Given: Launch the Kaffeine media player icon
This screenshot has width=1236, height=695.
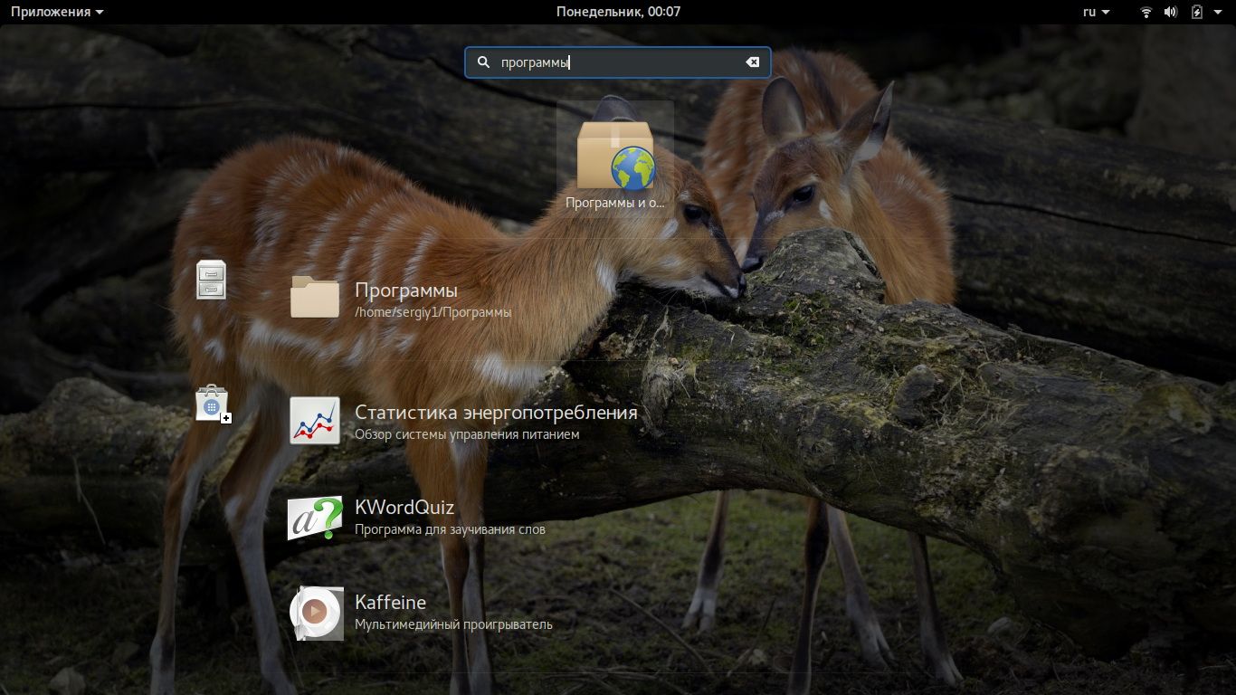Looking at the screenshot, I should point(316,614).
